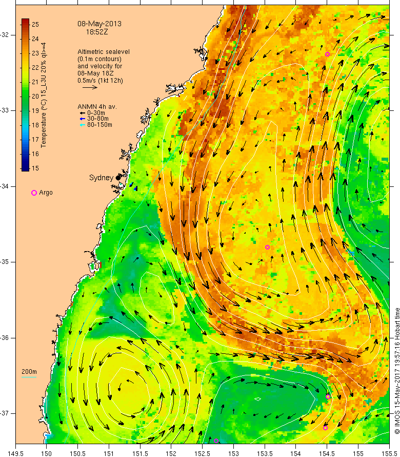Click the Argo float marker near -37.2, 154.5

tap(325, 428)
